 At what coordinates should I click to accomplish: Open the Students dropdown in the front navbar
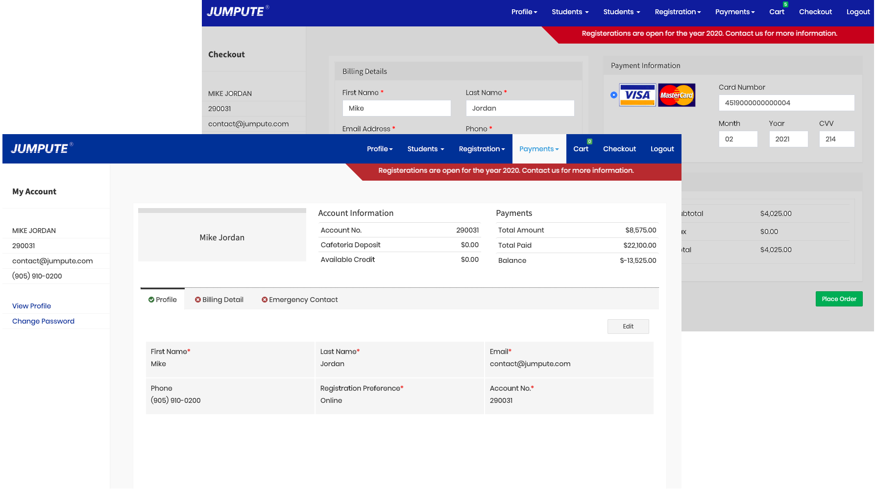(x=426, y=149)
